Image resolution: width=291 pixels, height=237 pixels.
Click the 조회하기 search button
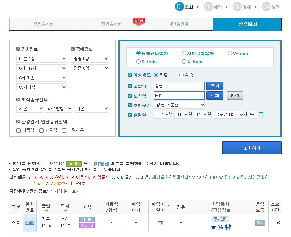coord(252,148)
